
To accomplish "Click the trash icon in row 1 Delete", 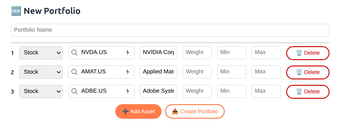I will coord(299,53).
